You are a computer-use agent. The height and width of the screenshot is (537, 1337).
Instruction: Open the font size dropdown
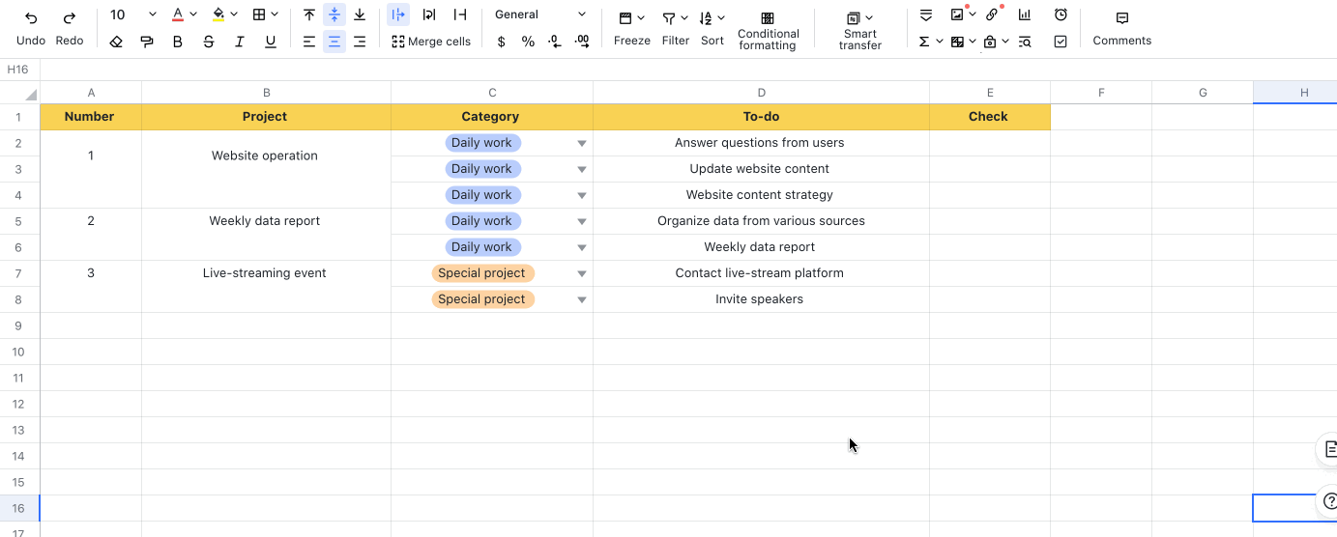pyautogui.click(x=152, y=14)
